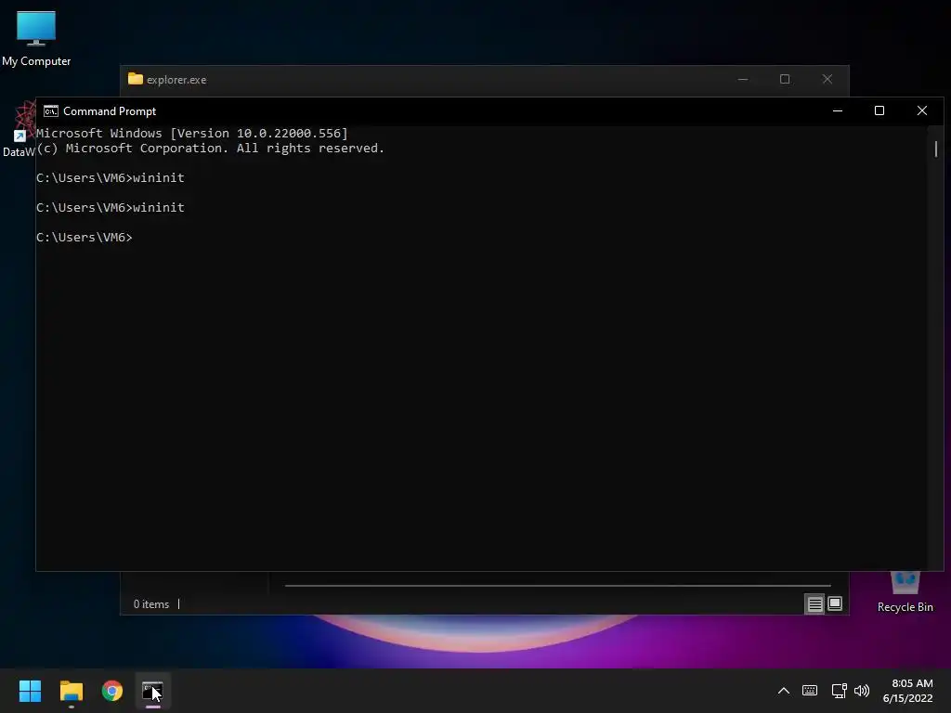The width and height of the screenshot is (951, 713).
Task: Open File Explorer from the taskbar
Action: tap(71, 691)
